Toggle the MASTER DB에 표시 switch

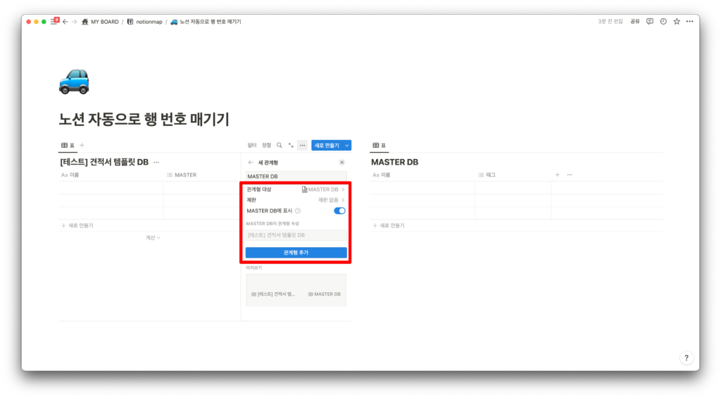339,210
